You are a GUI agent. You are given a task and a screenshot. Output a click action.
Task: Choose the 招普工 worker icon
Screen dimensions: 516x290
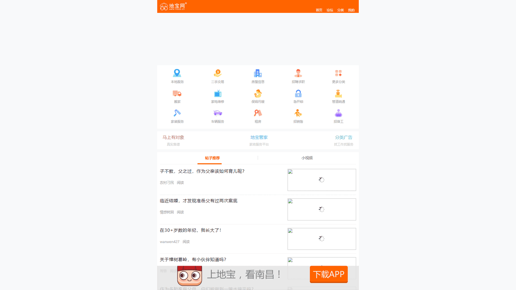pos(338,113)
